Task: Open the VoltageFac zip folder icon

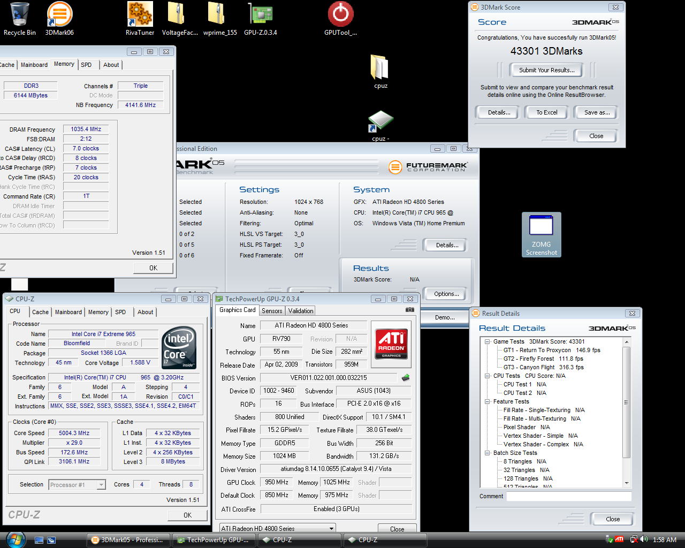Action: 179,19
